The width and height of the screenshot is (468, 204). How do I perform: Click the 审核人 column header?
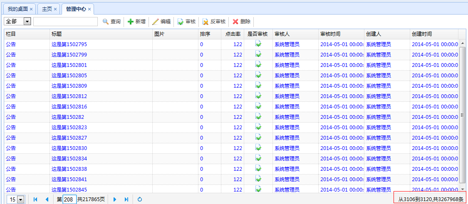point(295,34)
